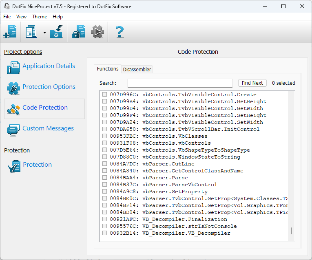Viewport: 312px width, 260px height.
Task: Open Protection Options page link
Action: coord(49,87)
